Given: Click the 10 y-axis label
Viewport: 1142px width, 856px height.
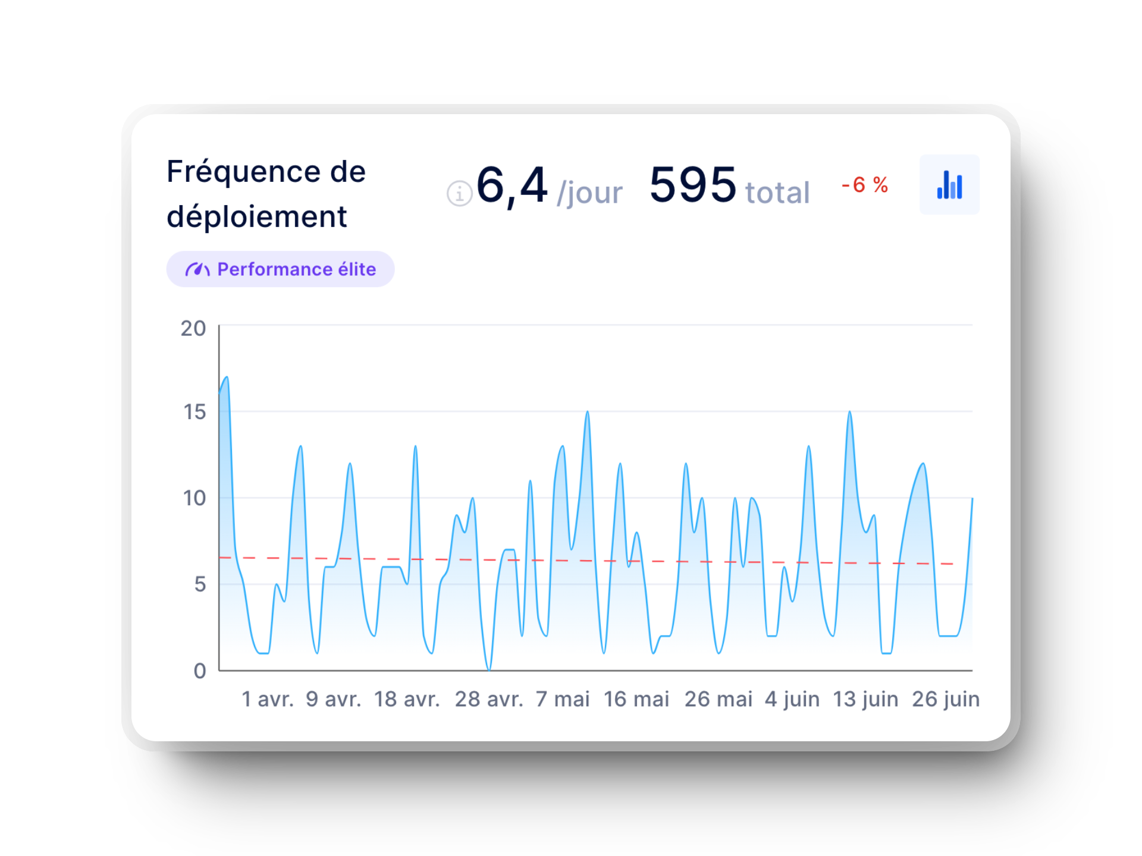Looking at the screenshot, I should click(x=194, y=498).
